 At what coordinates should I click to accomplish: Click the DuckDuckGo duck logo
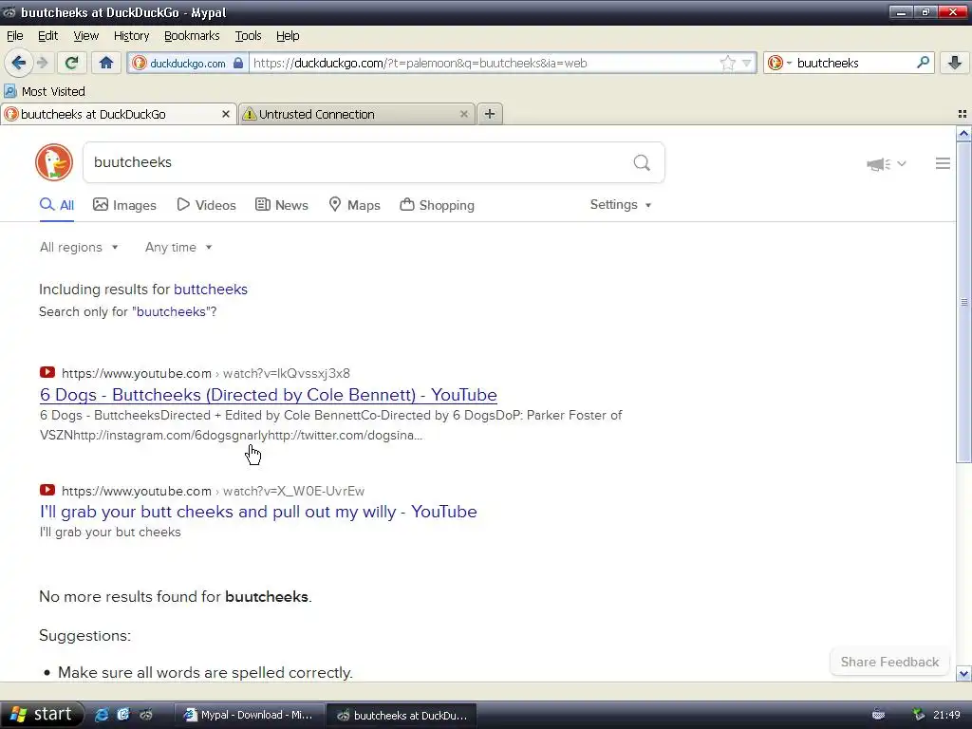[x=54, y=162]
